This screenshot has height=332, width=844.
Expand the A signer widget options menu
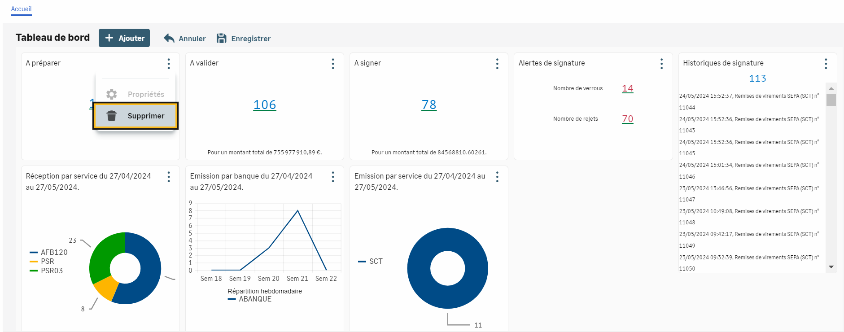point(497,64)
